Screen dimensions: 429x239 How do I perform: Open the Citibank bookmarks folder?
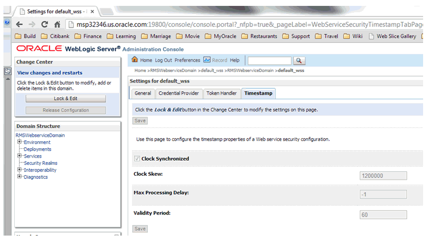pyautogui.click(x=55, y=36)
